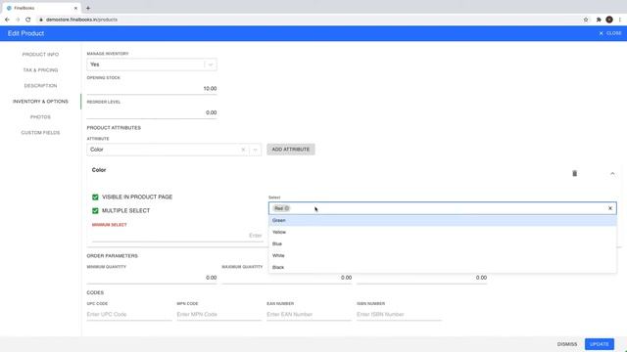This screenshot has width=627, height=352.
Task: Click the Add Attribute button
Action: (291, 150)
